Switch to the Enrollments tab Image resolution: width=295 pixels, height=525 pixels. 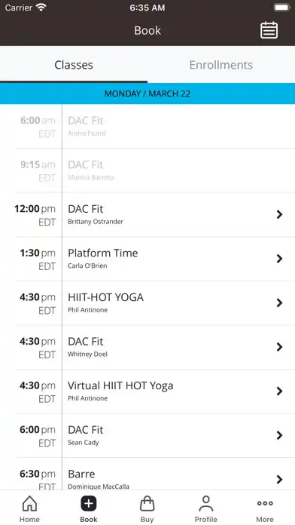(x=221, y=65)
